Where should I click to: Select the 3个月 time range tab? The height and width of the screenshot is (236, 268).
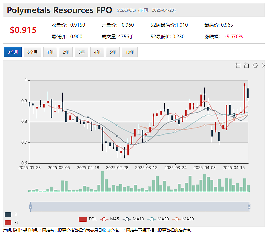coord(13,52)
